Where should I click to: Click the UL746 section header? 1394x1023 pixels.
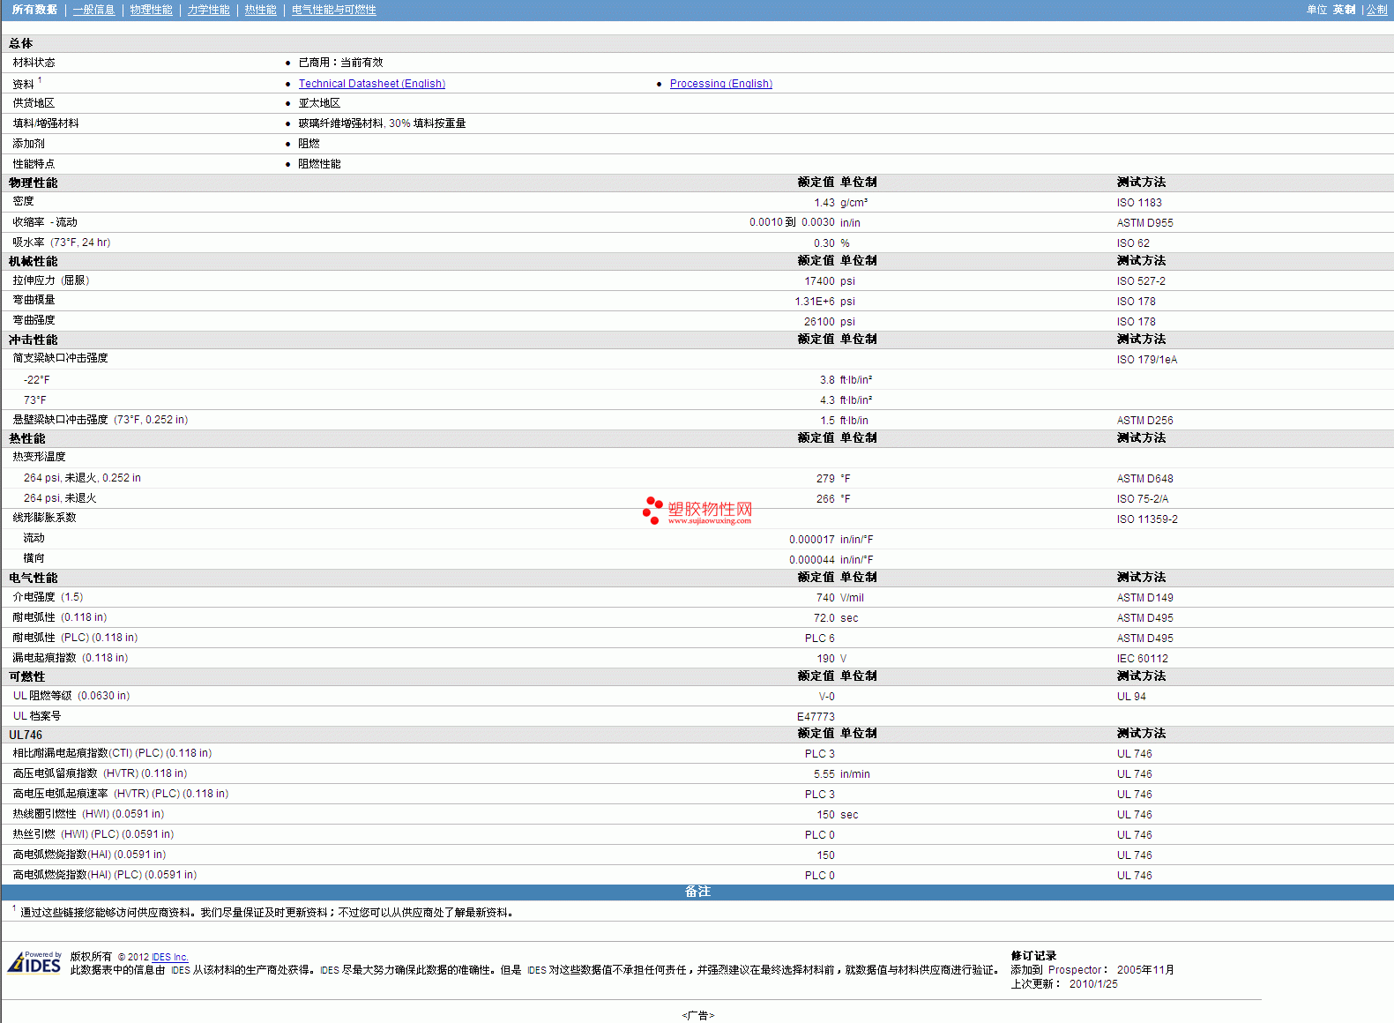[26, 735]
